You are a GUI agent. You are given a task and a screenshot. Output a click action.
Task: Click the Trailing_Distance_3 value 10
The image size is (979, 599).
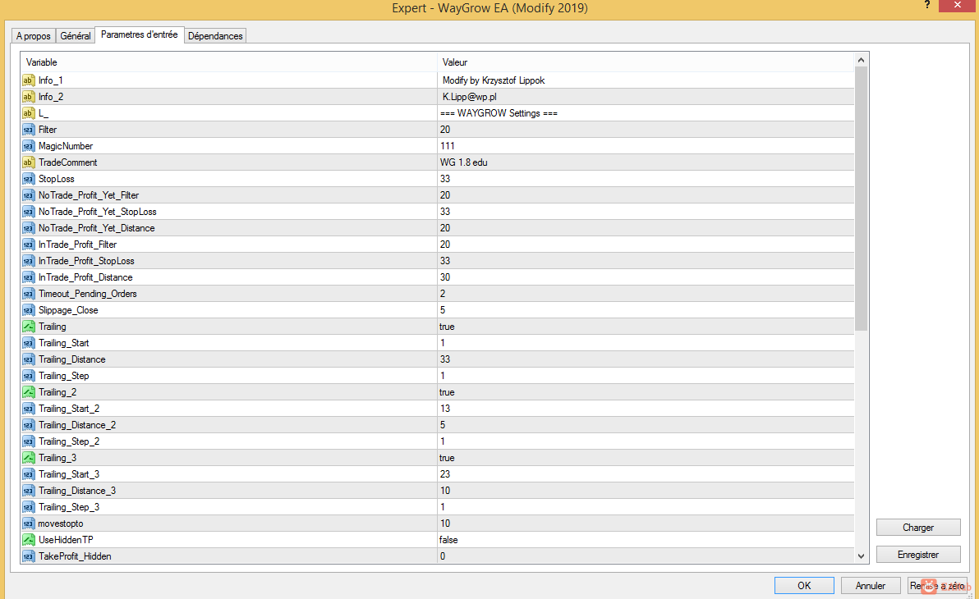coord(445,491)
